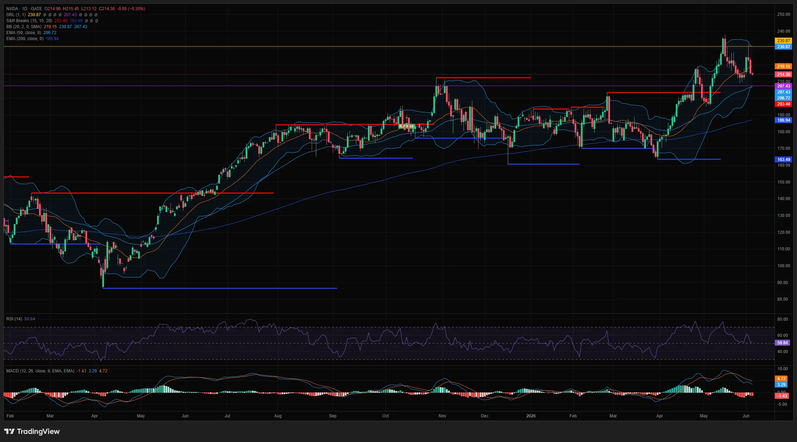797x442 pixels.
Task: Click the blue 3.29 MACD value tag
Action: 781,385
